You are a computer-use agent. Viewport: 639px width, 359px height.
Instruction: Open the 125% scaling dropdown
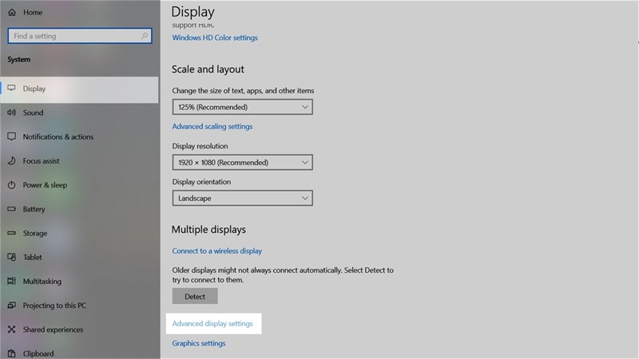point(242,107)
